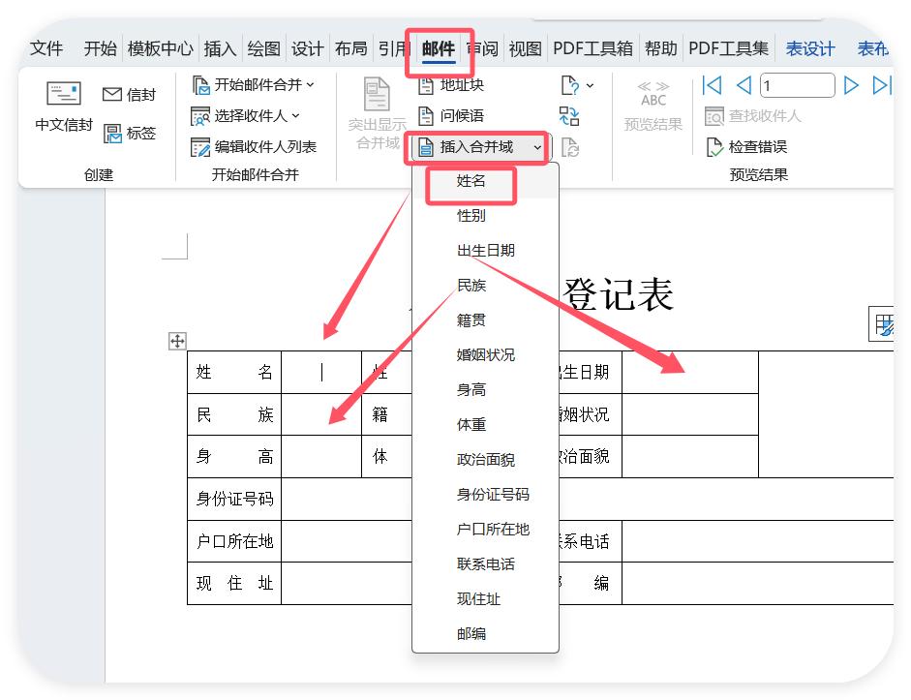The image size is (911, 700).
Task: Select 出生日期 merge field
Action: pos(486,251)
